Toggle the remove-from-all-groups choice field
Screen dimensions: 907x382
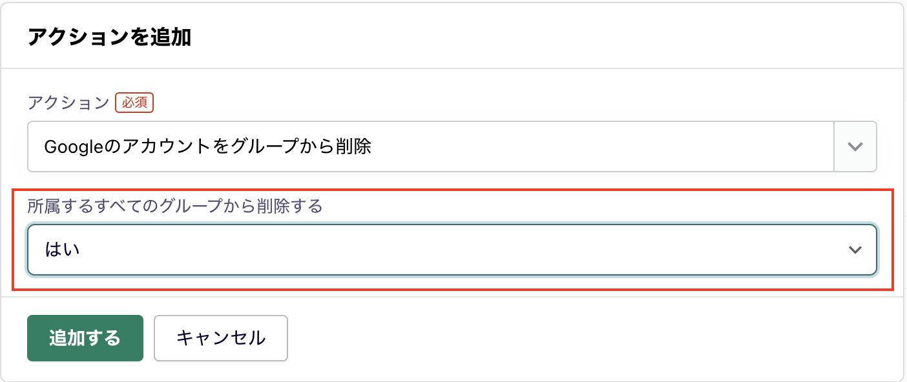coord(452,250)
